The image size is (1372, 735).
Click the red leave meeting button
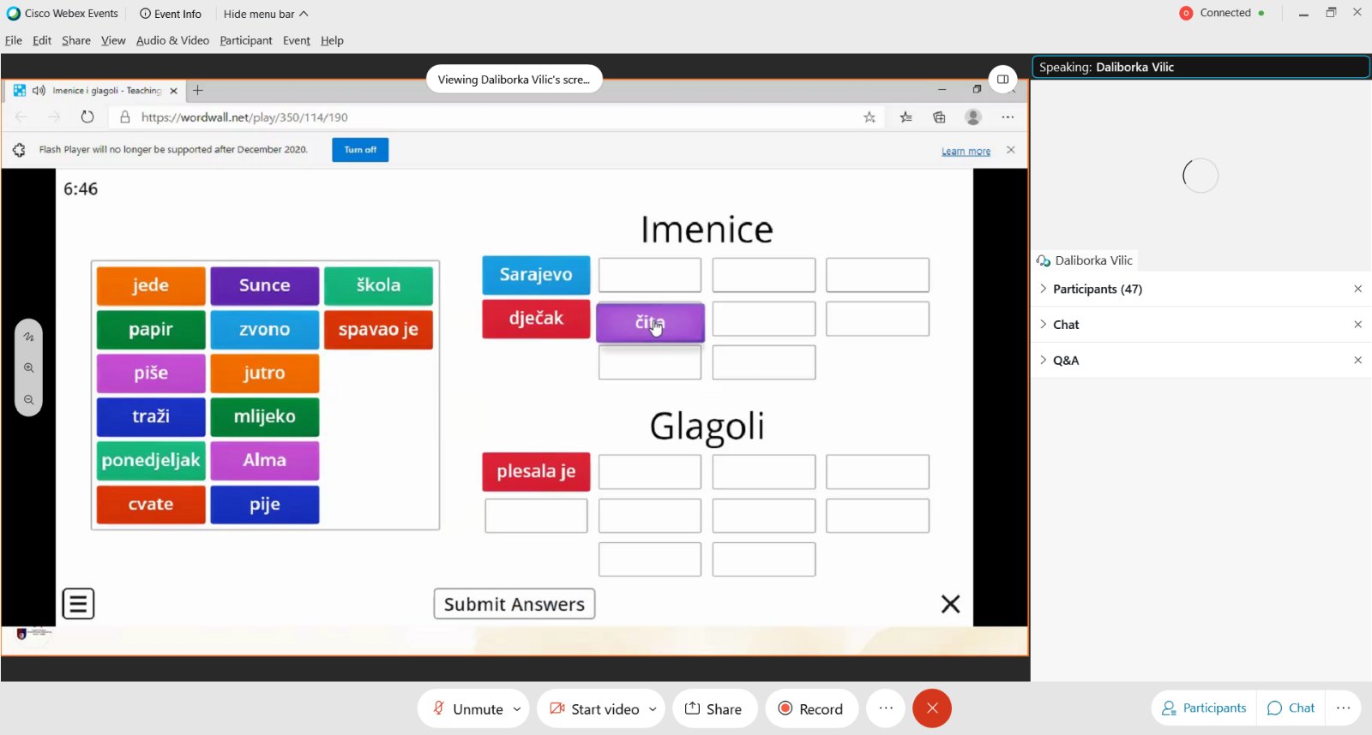click(931, 708)
